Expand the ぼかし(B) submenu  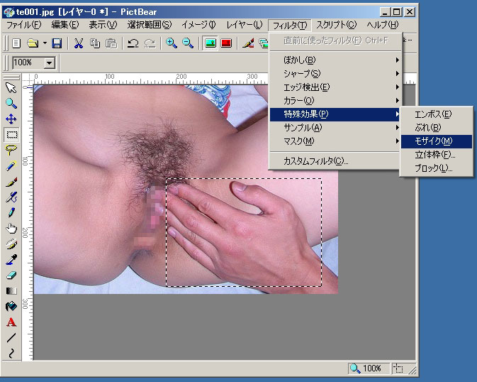[335, 60]
